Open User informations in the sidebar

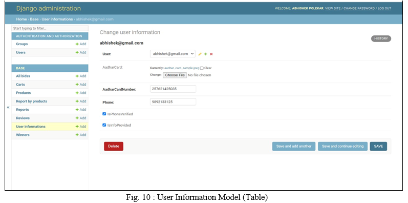point(31,127)
